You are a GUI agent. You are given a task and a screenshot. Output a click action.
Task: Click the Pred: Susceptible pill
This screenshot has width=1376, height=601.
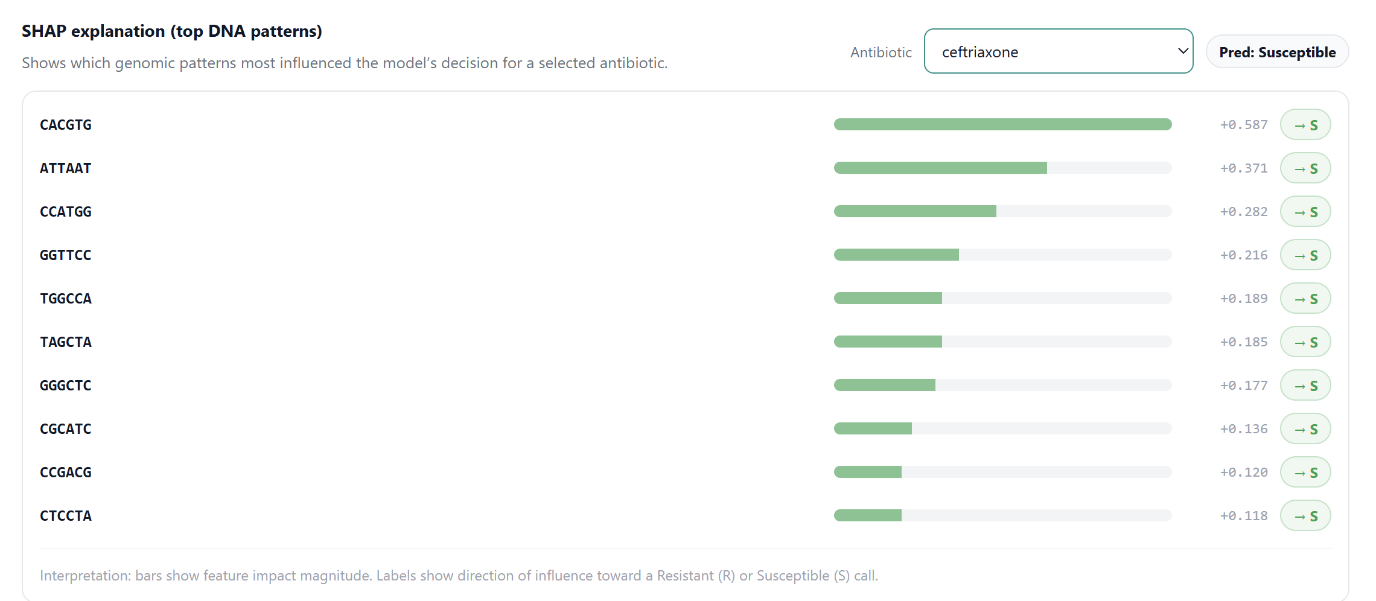pos(1277,52)
